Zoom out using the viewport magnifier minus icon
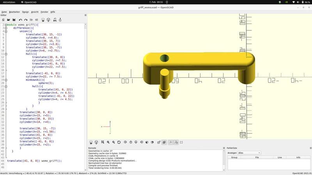The image size is (312, 175). coord(113,142)
